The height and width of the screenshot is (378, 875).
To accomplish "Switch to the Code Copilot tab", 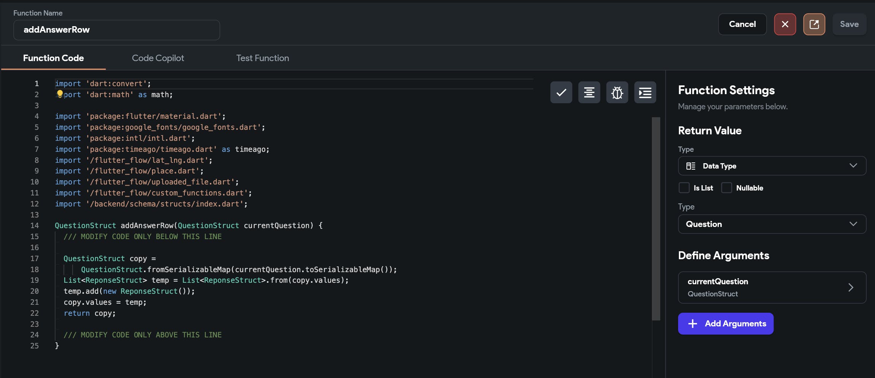I will [x=158, y=58].
